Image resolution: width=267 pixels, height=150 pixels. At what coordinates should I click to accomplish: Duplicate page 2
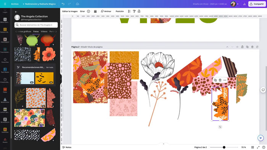(247, 47)
